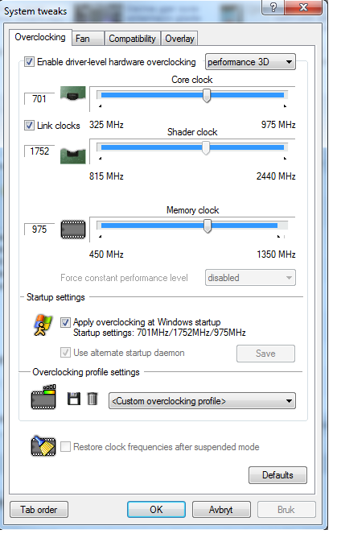Click the memory chip icon beside 975
The width and height of the screenshot is (337, 538).
point(73,230)
